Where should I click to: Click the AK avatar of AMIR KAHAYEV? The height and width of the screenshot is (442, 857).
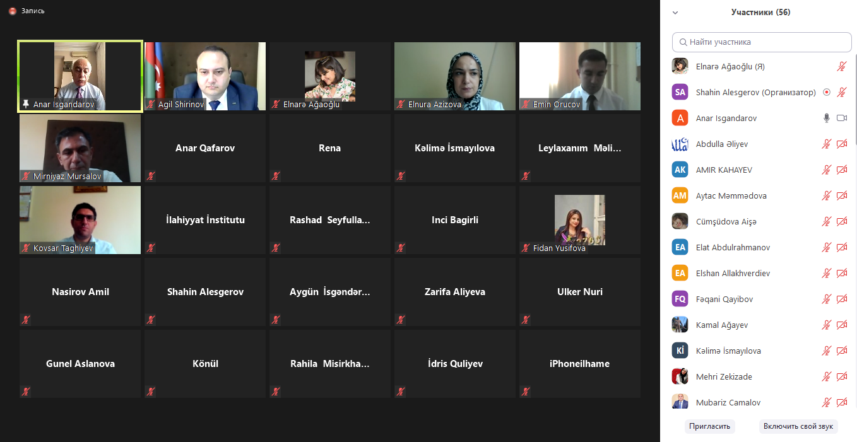[680, 170]
